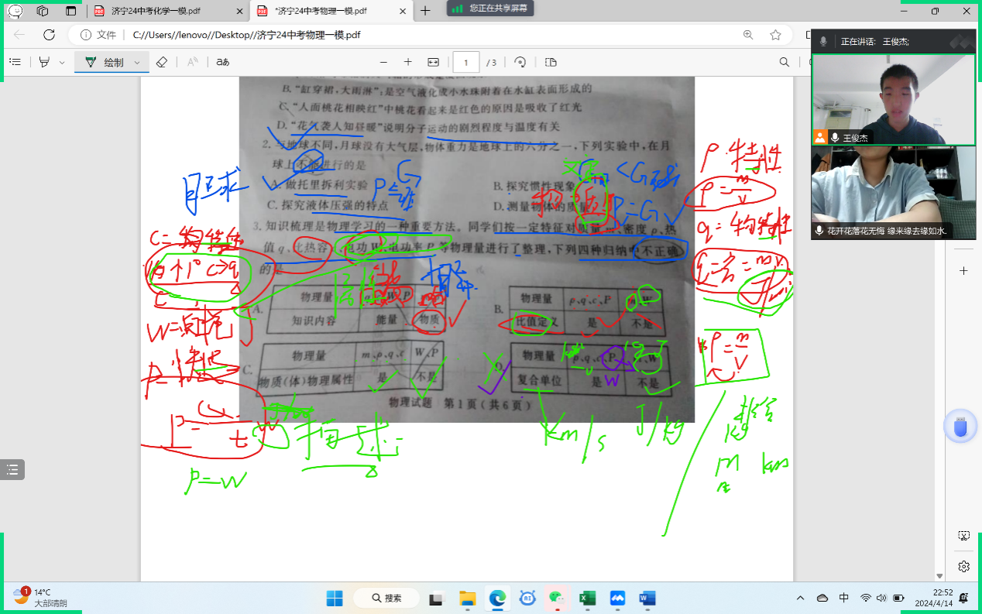Select the Eraser tool in PDF toolbar
Viewport: 982px width, 614px height.
[161, 62]
